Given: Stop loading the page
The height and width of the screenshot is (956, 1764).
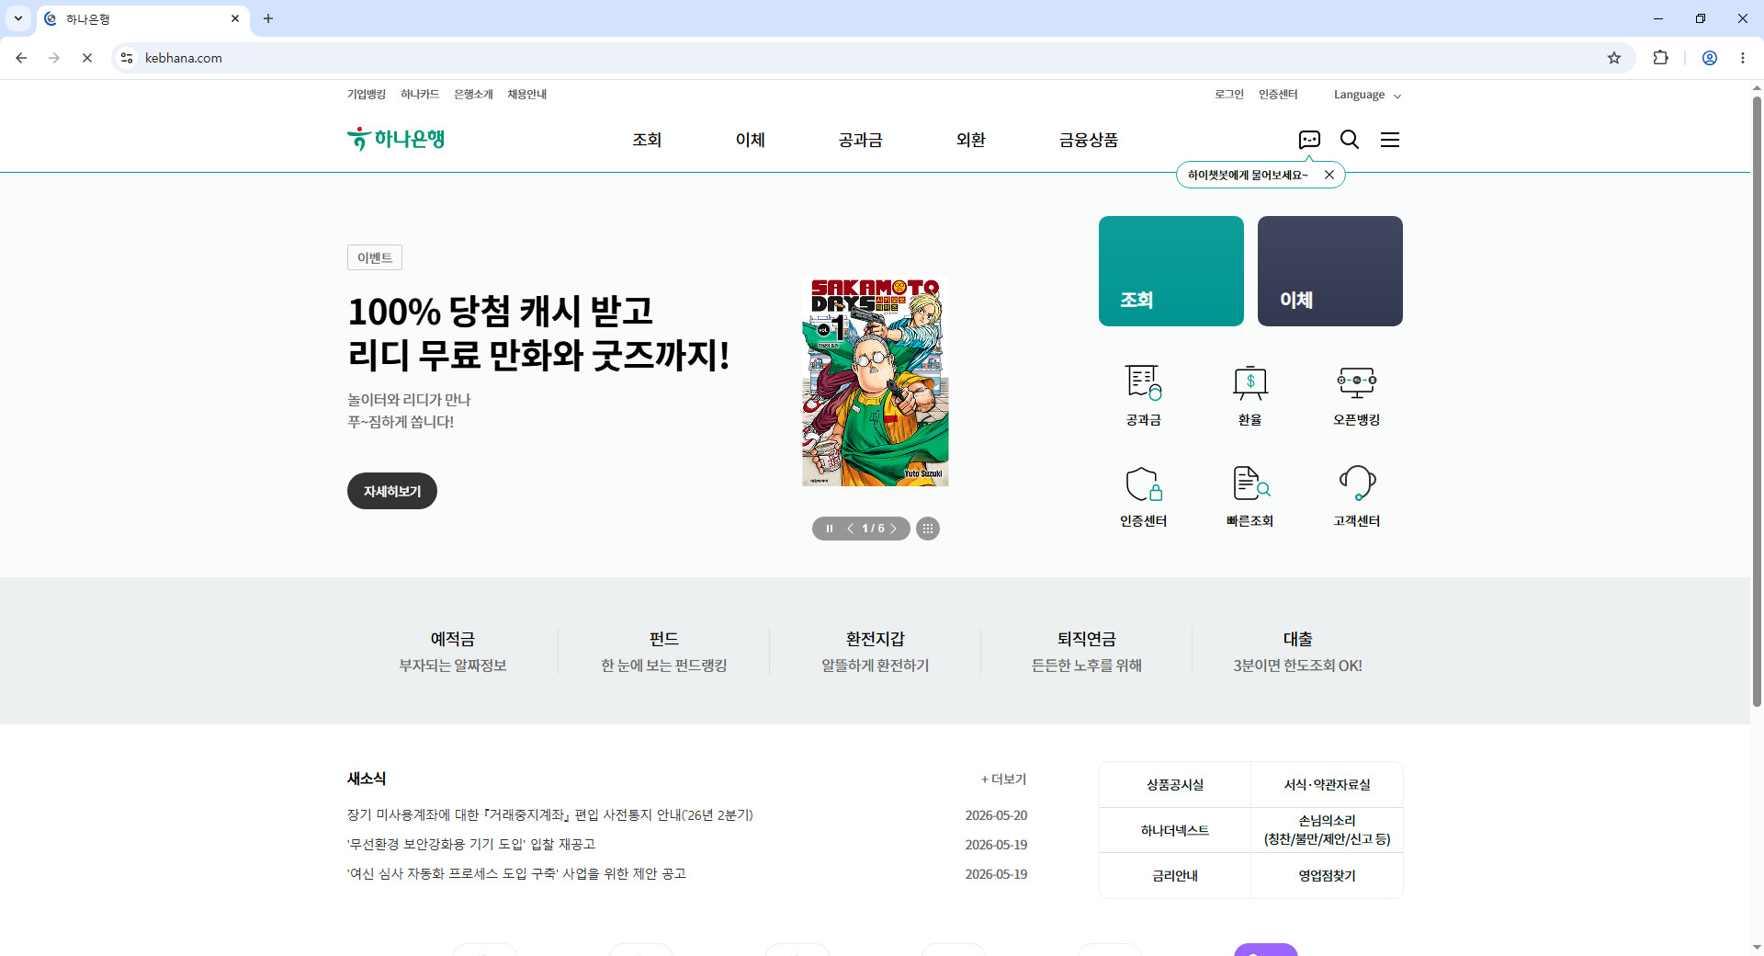Looking at the screenshot, I should coord(87,58).
